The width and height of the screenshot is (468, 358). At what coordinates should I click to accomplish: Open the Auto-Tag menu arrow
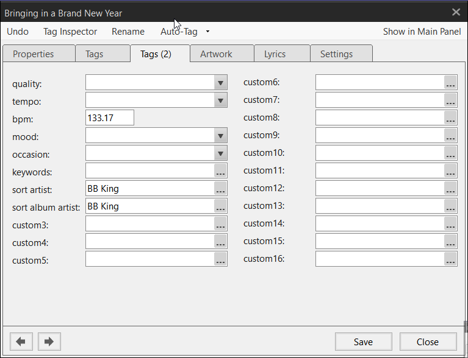click(x=207, y=32)
